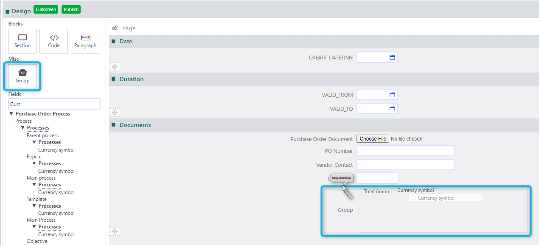Click Choose File for Purchase Order Document

point(373,139)
